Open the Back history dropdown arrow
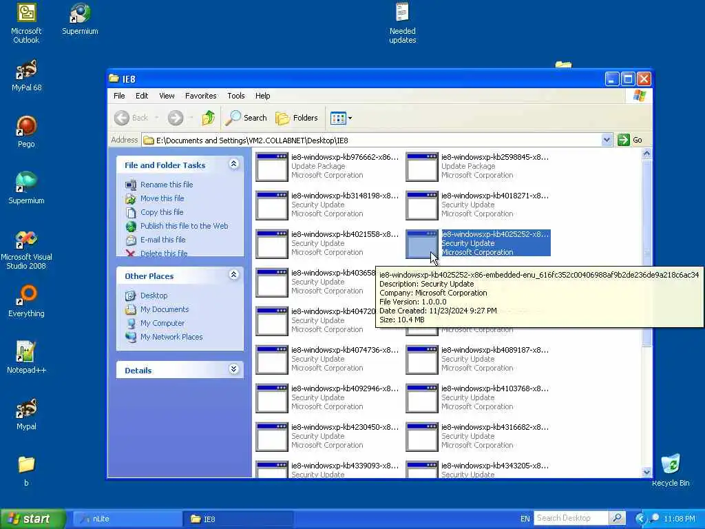This screenshot has width=705, height=529. (156, 118)
